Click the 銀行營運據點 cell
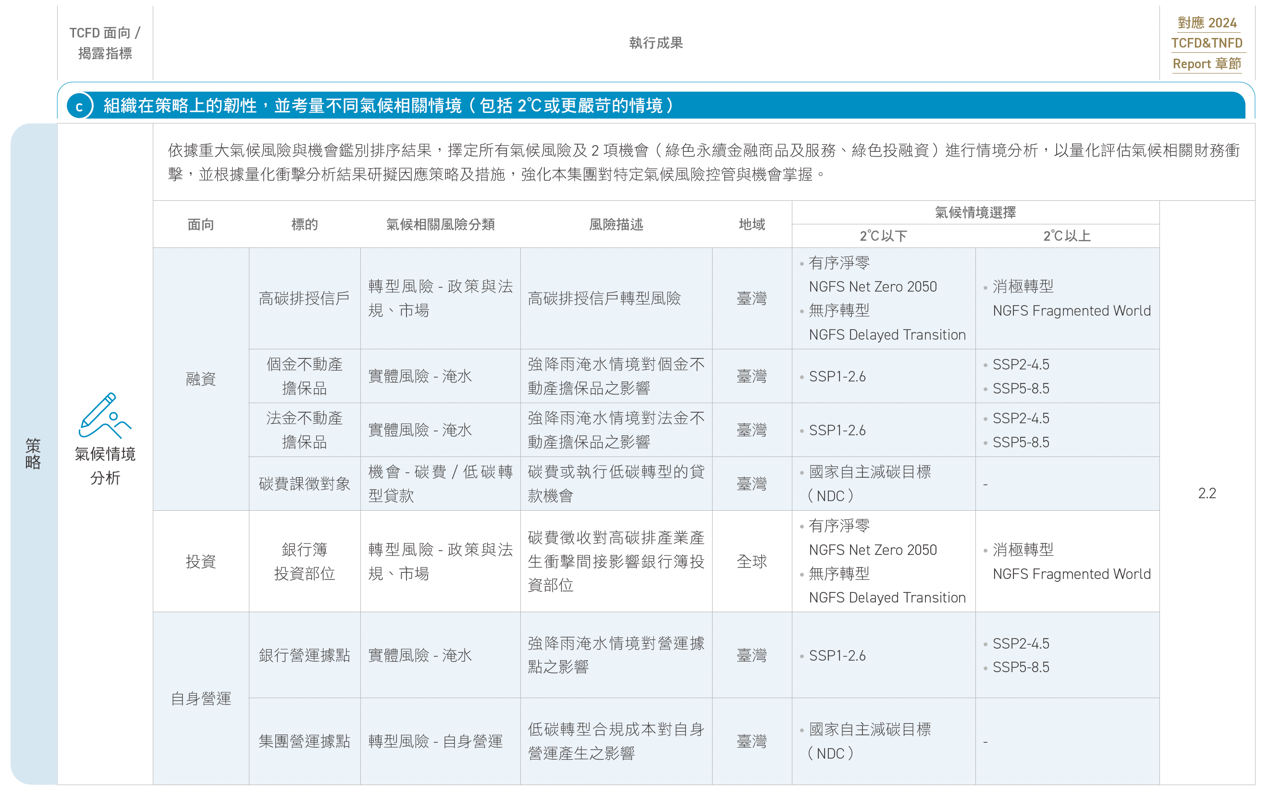This screenshot has height=800, width=1269. [305, 655]
